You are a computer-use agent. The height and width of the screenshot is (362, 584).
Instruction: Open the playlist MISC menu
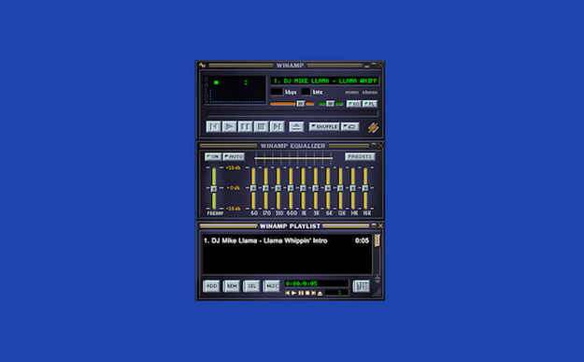(272, 286)
